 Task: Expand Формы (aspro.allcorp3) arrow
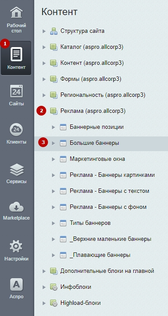[x=44, y=79]
